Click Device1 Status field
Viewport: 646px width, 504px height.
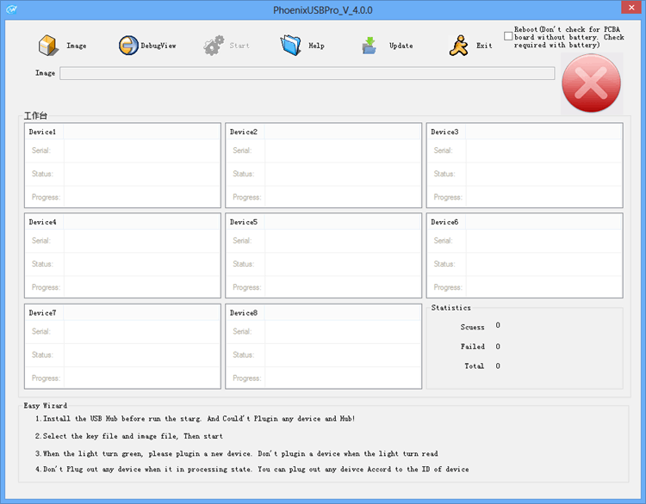click(x=142, y=174)
